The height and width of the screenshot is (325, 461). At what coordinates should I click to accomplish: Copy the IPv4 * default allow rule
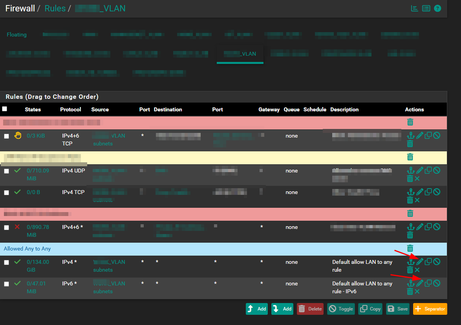pos(428,261)
